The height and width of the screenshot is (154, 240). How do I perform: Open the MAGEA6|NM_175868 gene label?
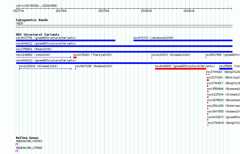29,148
